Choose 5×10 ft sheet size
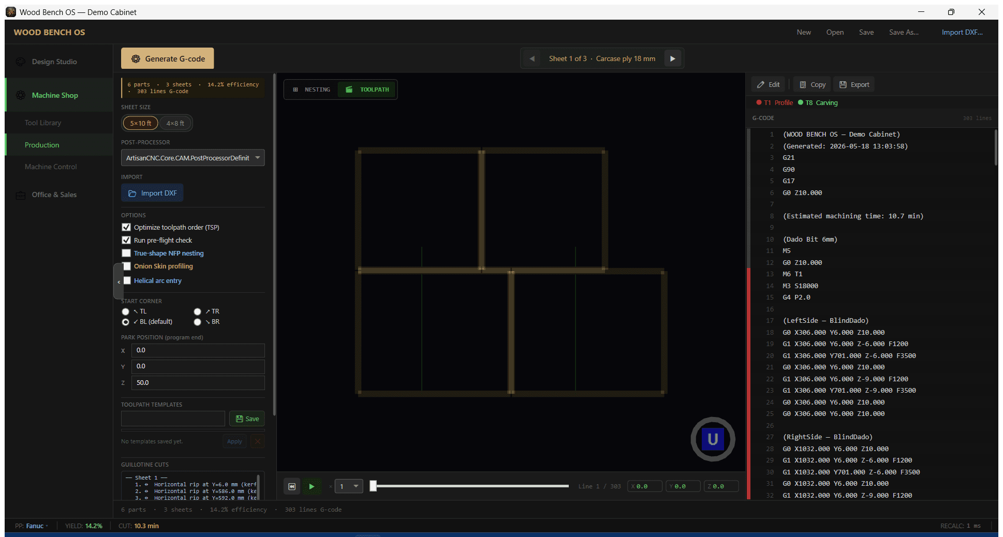 point(140,123)
